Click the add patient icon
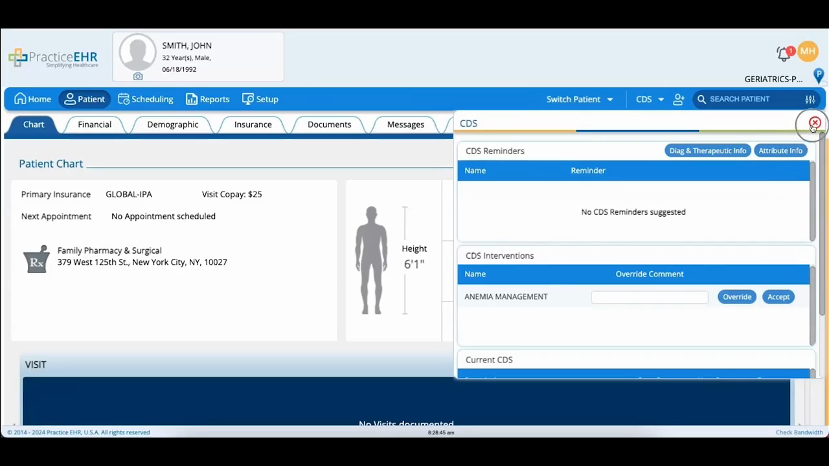Image resolution: width=829 pixels, height=466 pixels. click(679, 99)
